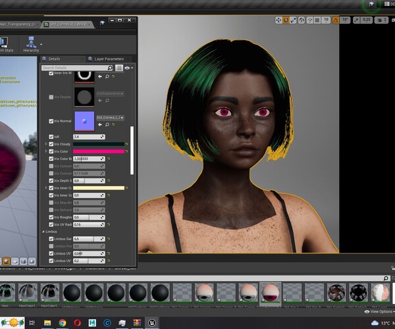Image resolution: width=395 pixels, height=329 pixels.
Task: Toggle surface snapping icon in viewport toolbar
Action: 310,20
